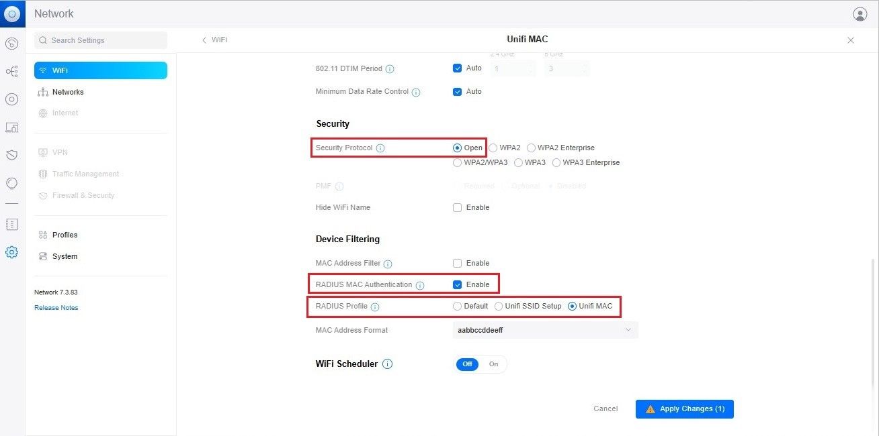Click info icon beside Minimum Data Rate Control
Screen dimensions: 879x436
click(416, 93)
